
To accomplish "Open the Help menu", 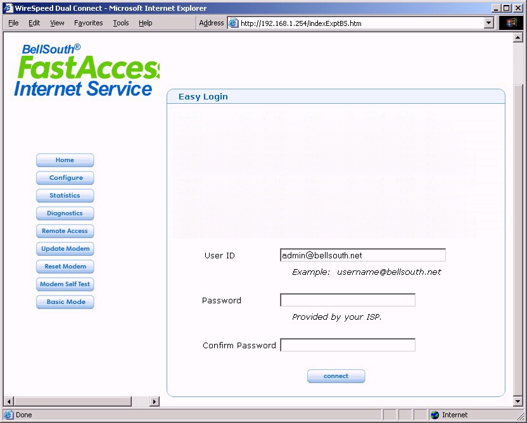I will click(146, 23).
